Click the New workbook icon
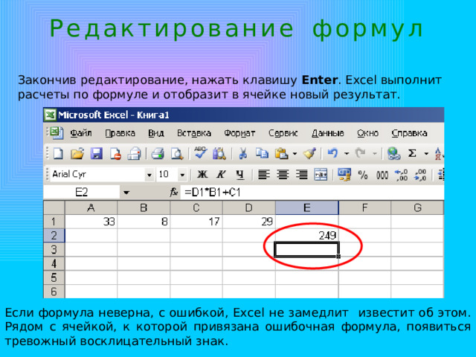Screen dimensions: 476x357 [58, 154]
